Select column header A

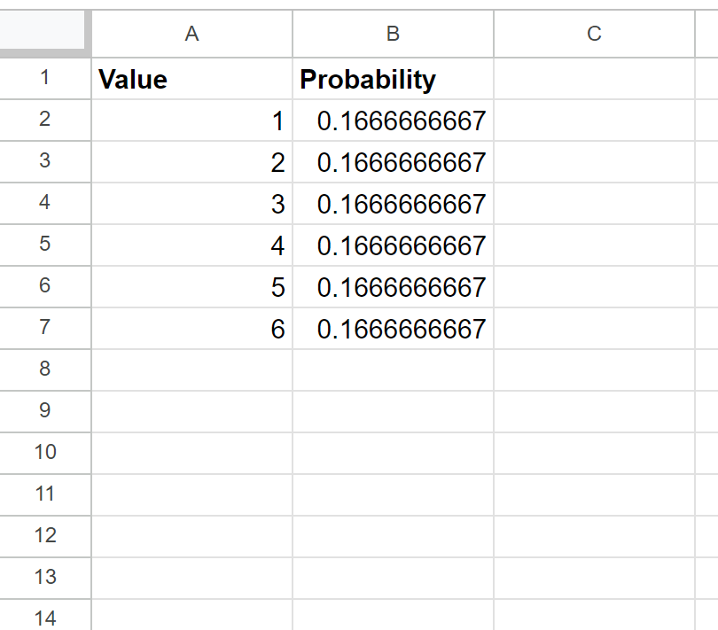191,34
